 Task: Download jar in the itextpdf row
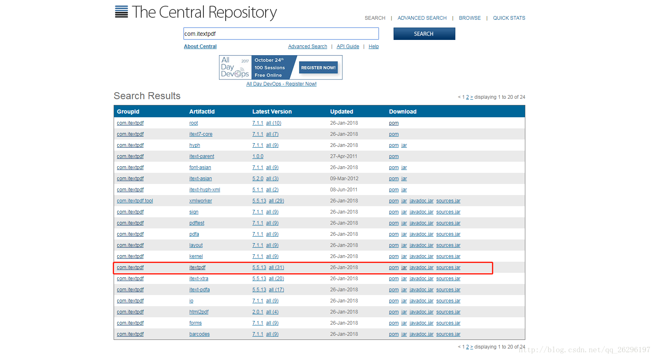[404, 267]
